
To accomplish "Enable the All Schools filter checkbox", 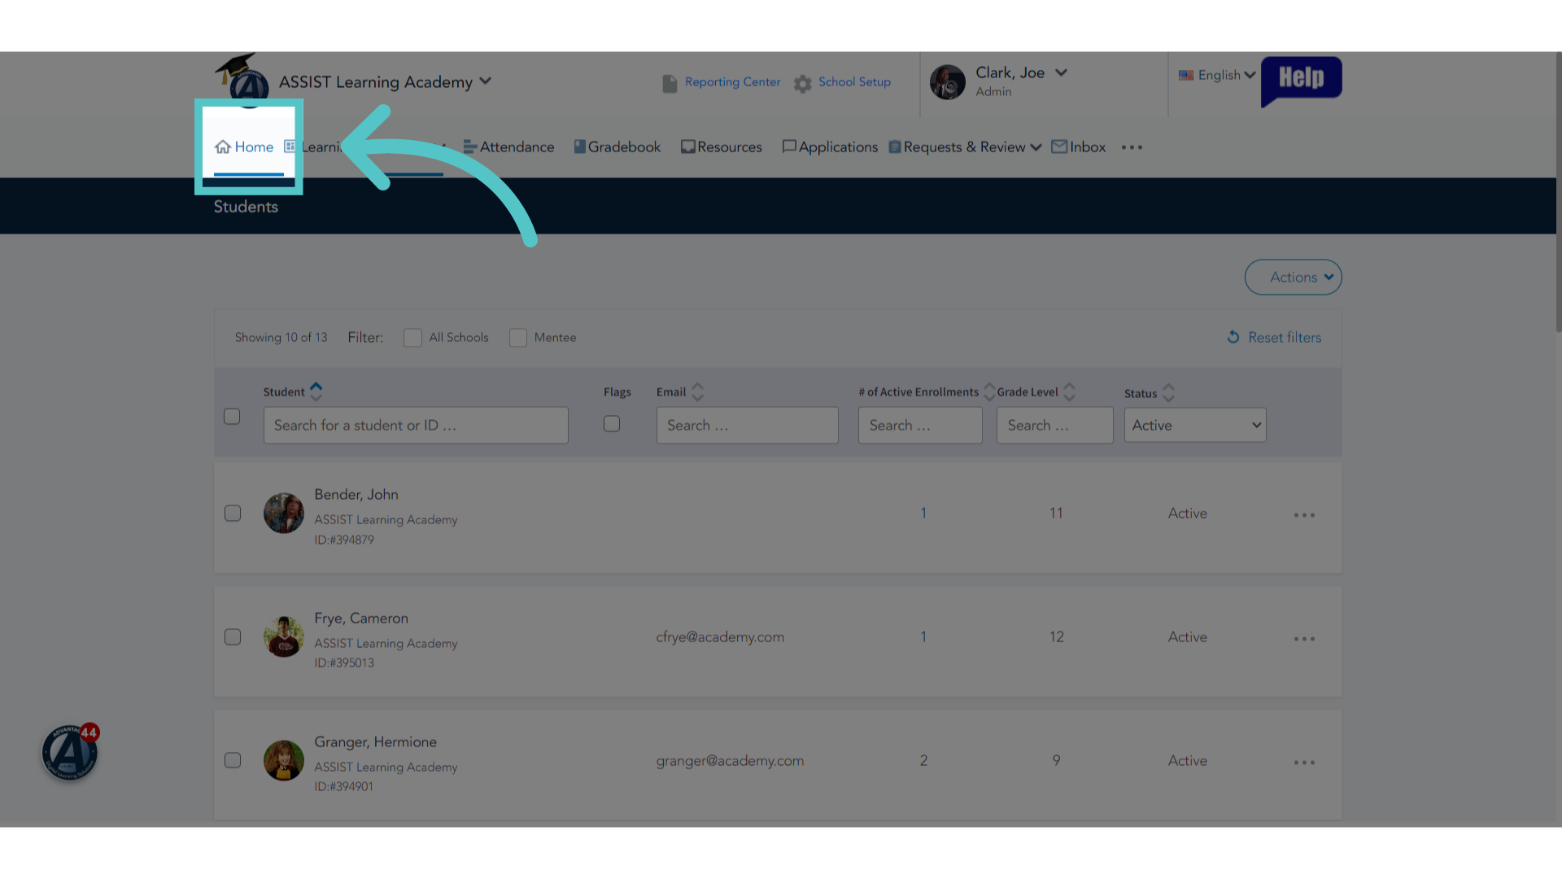I will (412, 338).
